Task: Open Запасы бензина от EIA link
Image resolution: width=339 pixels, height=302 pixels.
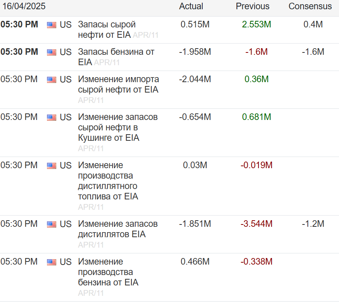Action: [116, 52]
